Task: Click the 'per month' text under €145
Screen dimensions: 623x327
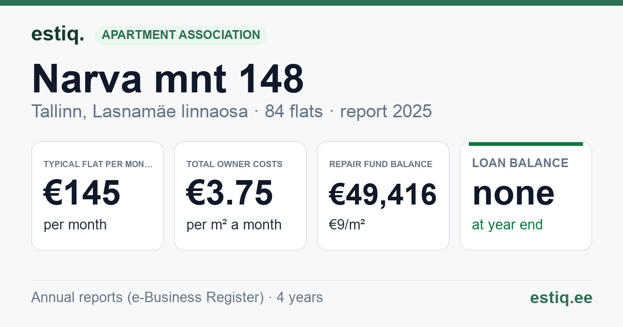Action: (x=75, y=225)
